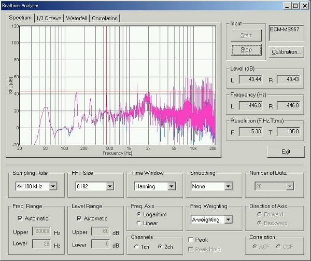Image resolution: width=311 pixels, height=261 pixels.
Task: Select Linear frequency axis
Action: 138,223
